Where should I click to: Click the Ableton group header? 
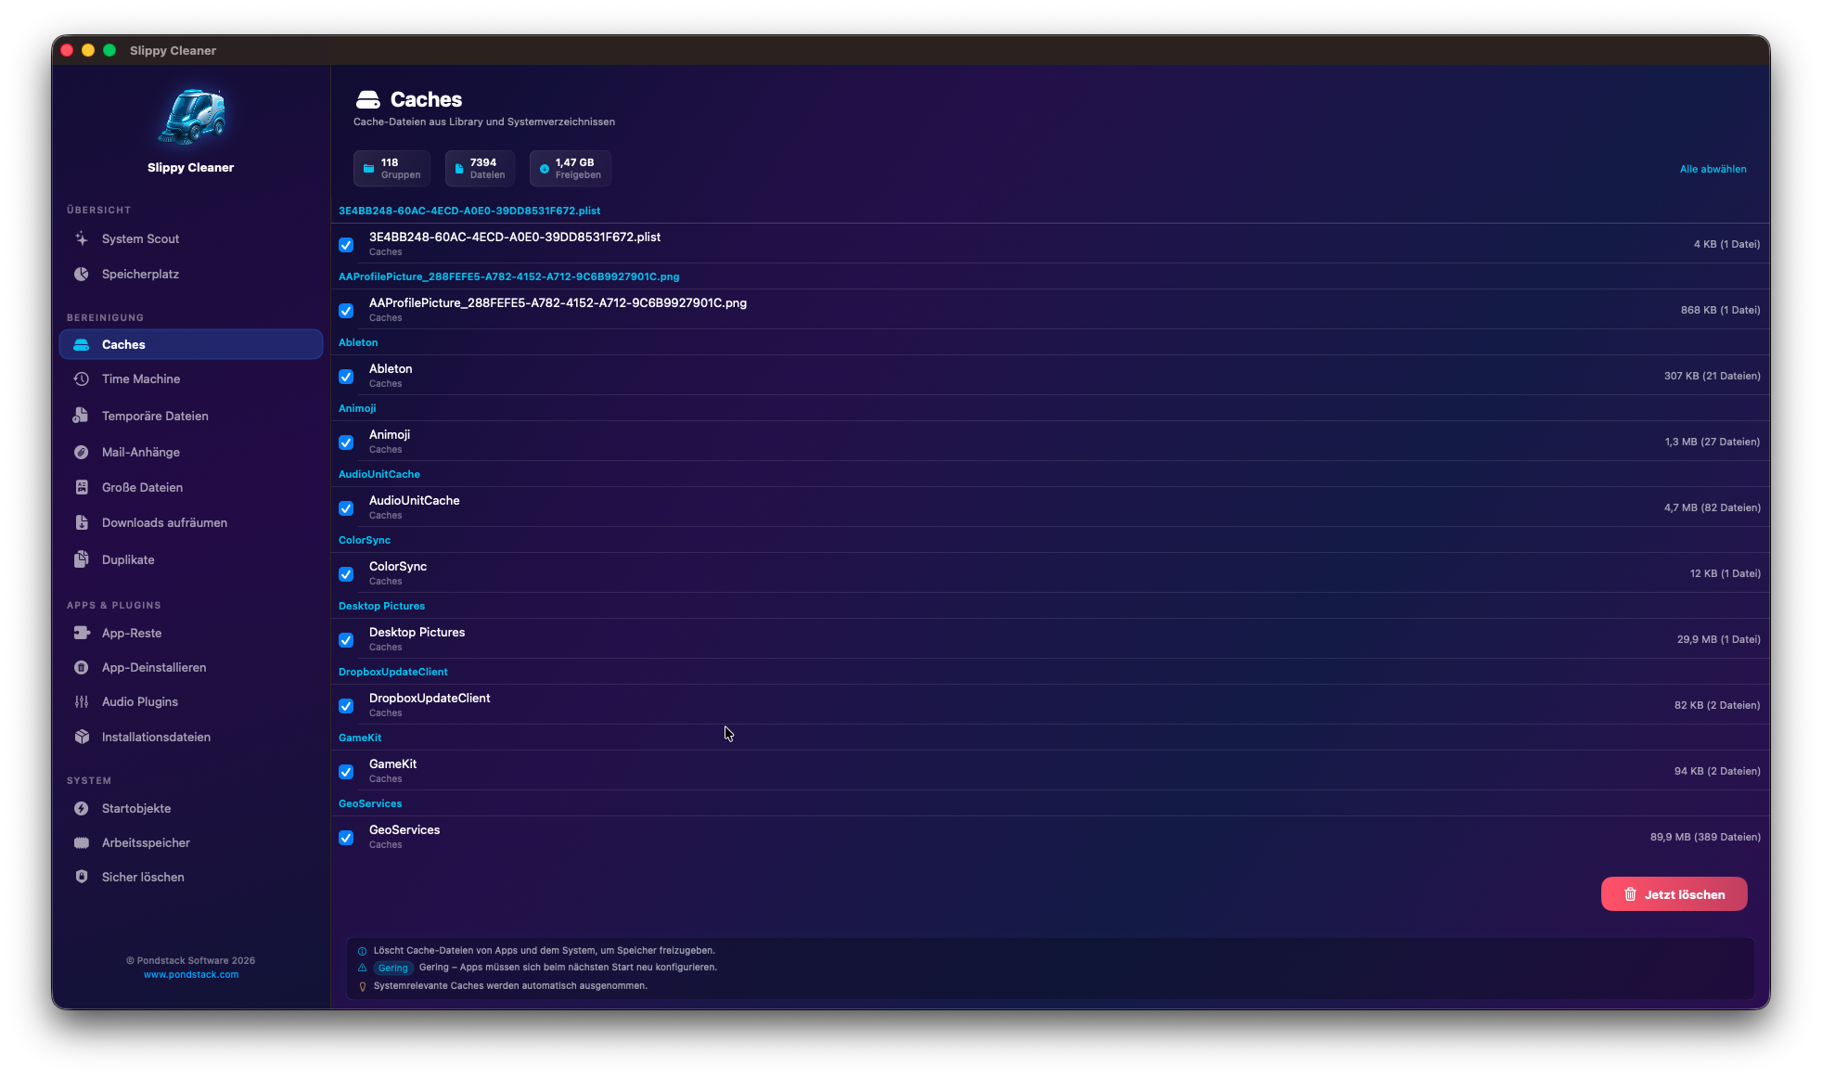coord(358,342)
